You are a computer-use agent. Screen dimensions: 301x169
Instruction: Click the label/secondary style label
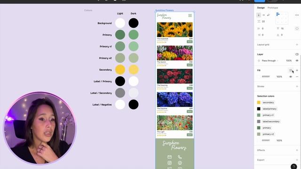(x=271, y=122)
